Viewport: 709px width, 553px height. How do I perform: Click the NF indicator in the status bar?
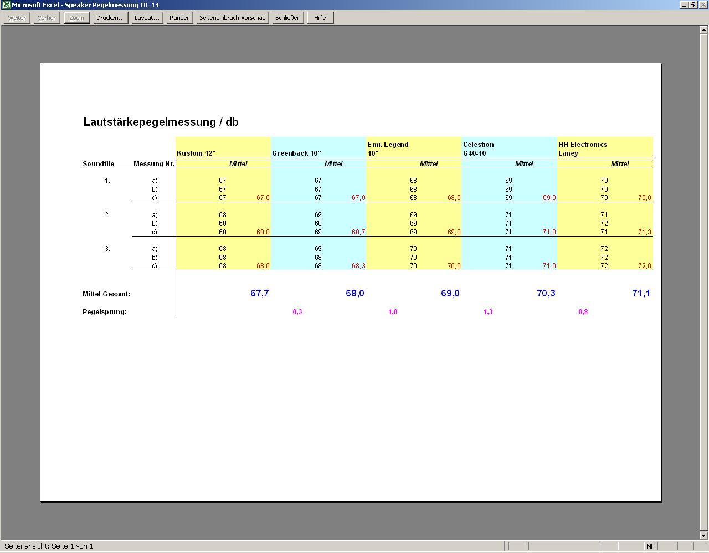click(650, 546)
